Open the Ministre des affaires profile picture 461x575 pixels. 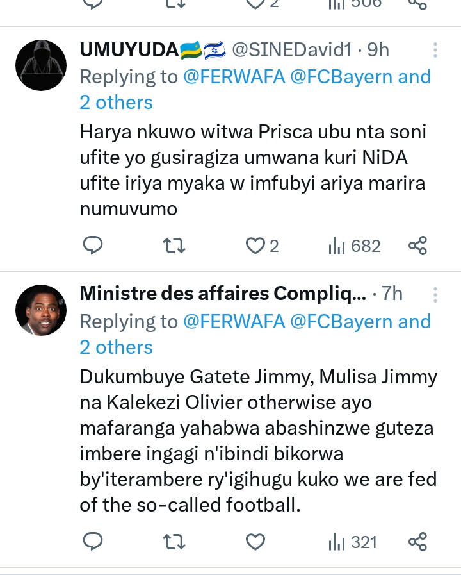(41, 310)
